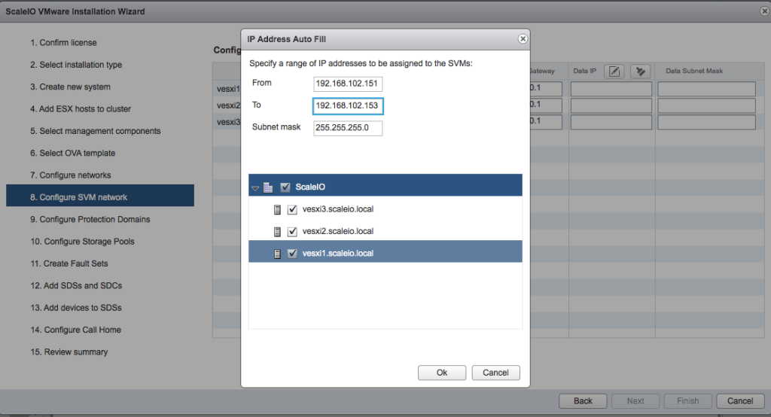Focus the Subnet mask input field
771x417 pixels.
[348, 128]
